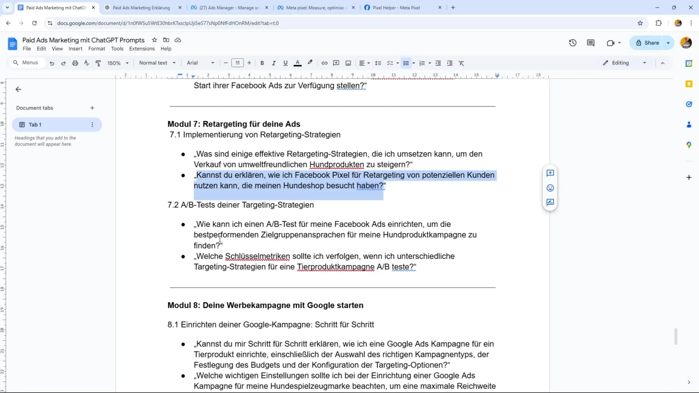Increase indent of selected text
This screenshot has width=699, height=393.
tap(450, 63)
